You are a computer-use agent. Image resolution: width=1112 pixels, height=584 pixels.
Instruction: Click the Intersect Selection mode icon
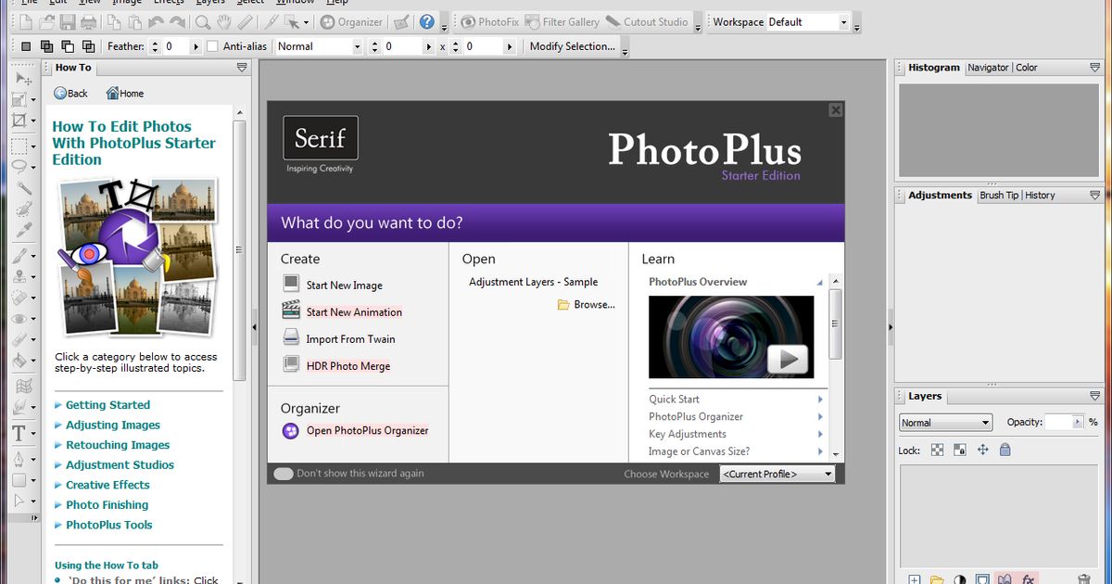coord(88,46)
